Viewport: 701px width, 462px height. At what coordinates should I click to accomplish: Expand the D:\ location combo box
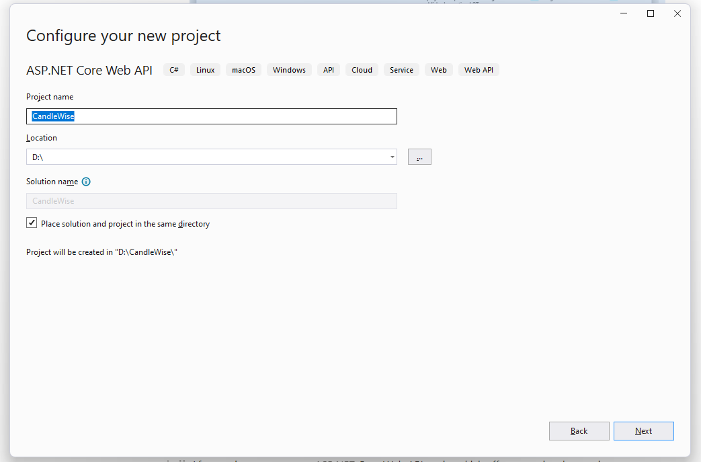[x=392, y=156]
